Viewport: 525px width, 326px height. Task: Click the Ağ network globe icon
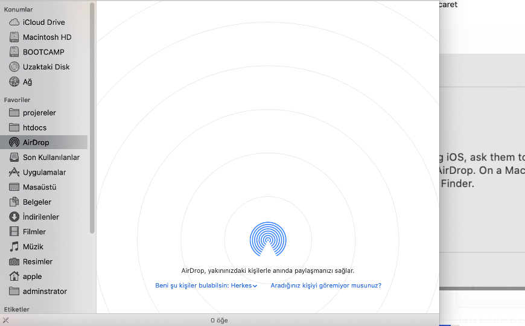click(14, 81)
